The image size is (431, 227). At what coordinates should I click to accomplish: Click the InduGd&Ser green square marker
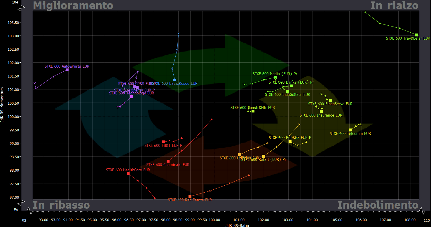click(288, 91)
